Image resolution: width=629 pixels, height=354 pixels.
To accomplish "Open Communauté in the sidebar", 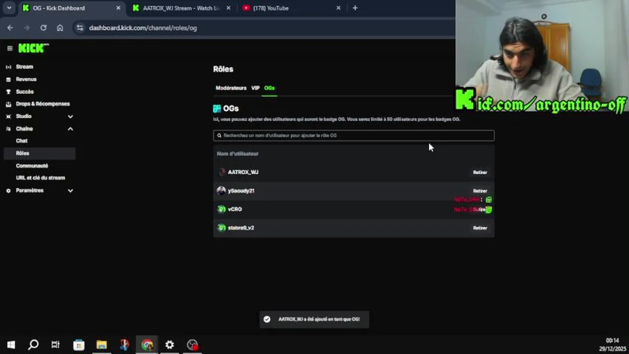I will (x=32, y=166).
